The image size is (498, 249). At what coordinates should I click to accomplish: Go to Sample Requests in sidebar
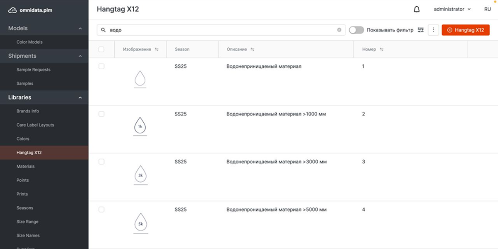point(33,70)
